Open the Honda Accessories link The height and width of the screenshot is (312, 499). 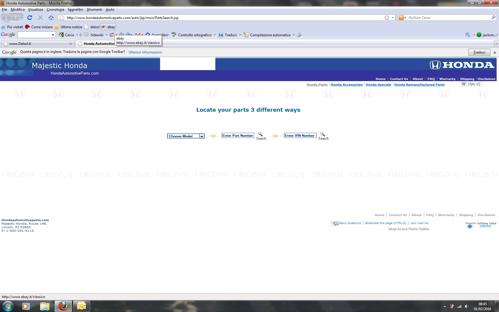pos(347,84)
